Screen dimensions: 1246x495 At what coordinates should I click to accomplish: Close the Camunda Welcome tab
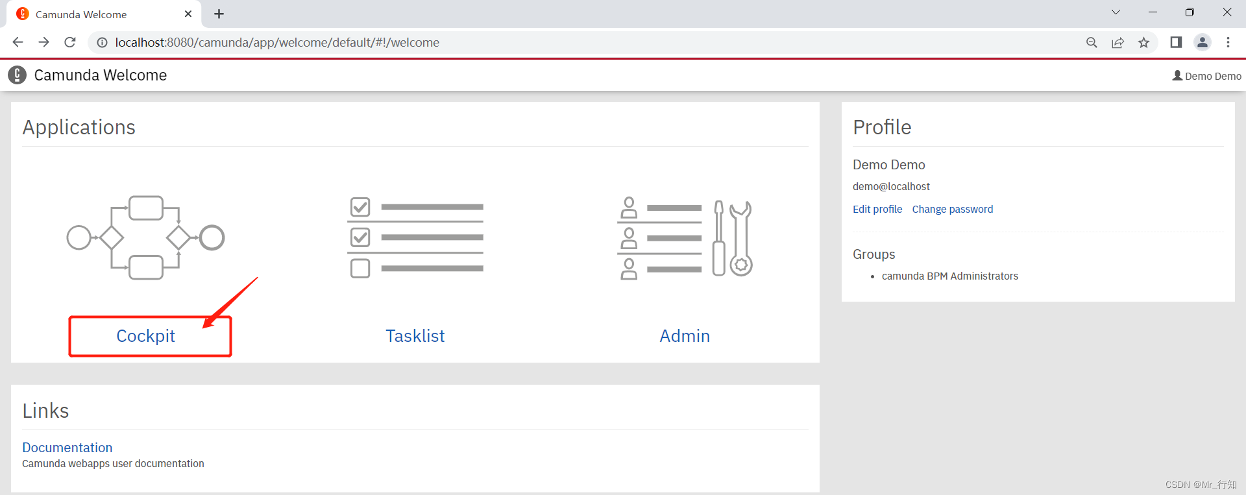coord(188,14)
